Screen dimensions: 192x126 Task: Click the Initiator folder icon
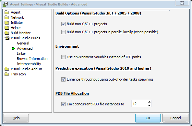[x=7, y=23]
